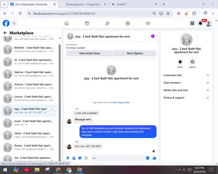Switch to Freeimage.host browser tab
This screenshot has width=218, height=174.
[83, 4]
